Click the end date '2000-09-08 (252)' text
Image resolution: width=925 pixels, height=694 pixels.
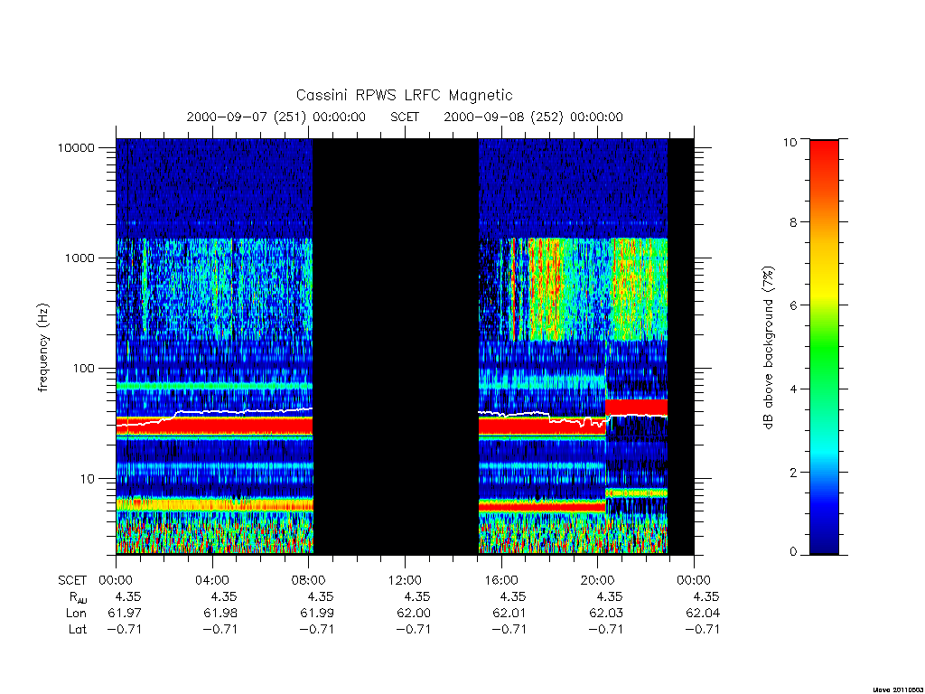click(503, 117)
